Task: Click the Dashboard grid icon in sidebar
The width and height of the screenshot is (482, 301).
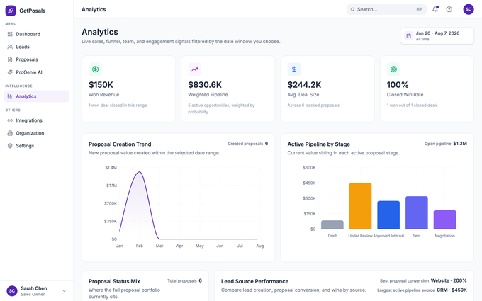Action: (x=10, y=34)
